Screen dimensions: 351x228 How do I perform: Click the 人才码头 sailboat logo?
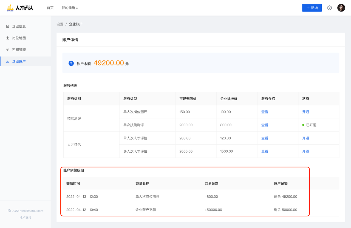(x=10, y=8)
